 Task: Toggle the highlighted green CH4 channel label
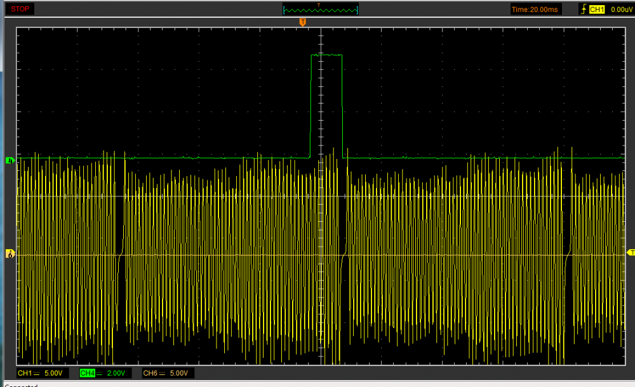(87, 373)
